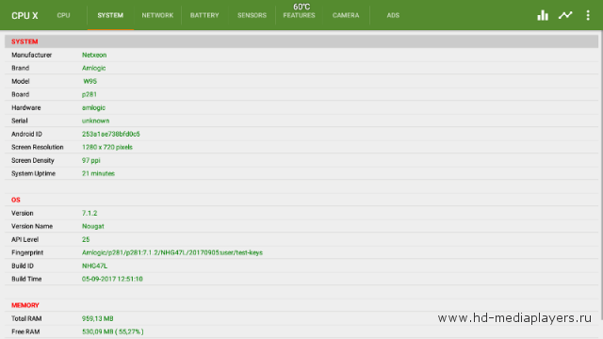Tap the CPU X app title
The width and height of the screenshot is (603, 339).
(24, 16)
